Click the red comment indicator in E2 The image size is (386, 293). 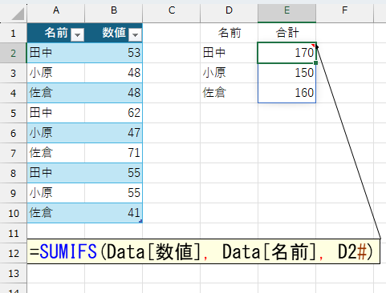coord(314,45)
